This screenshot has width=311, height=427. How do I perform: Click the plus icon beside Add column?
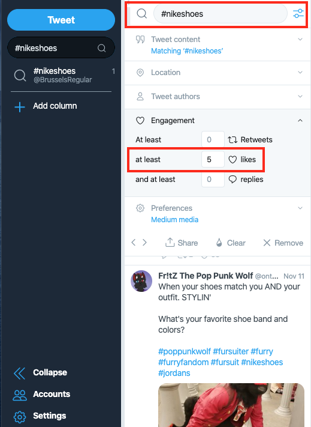[x=20, y=107]
